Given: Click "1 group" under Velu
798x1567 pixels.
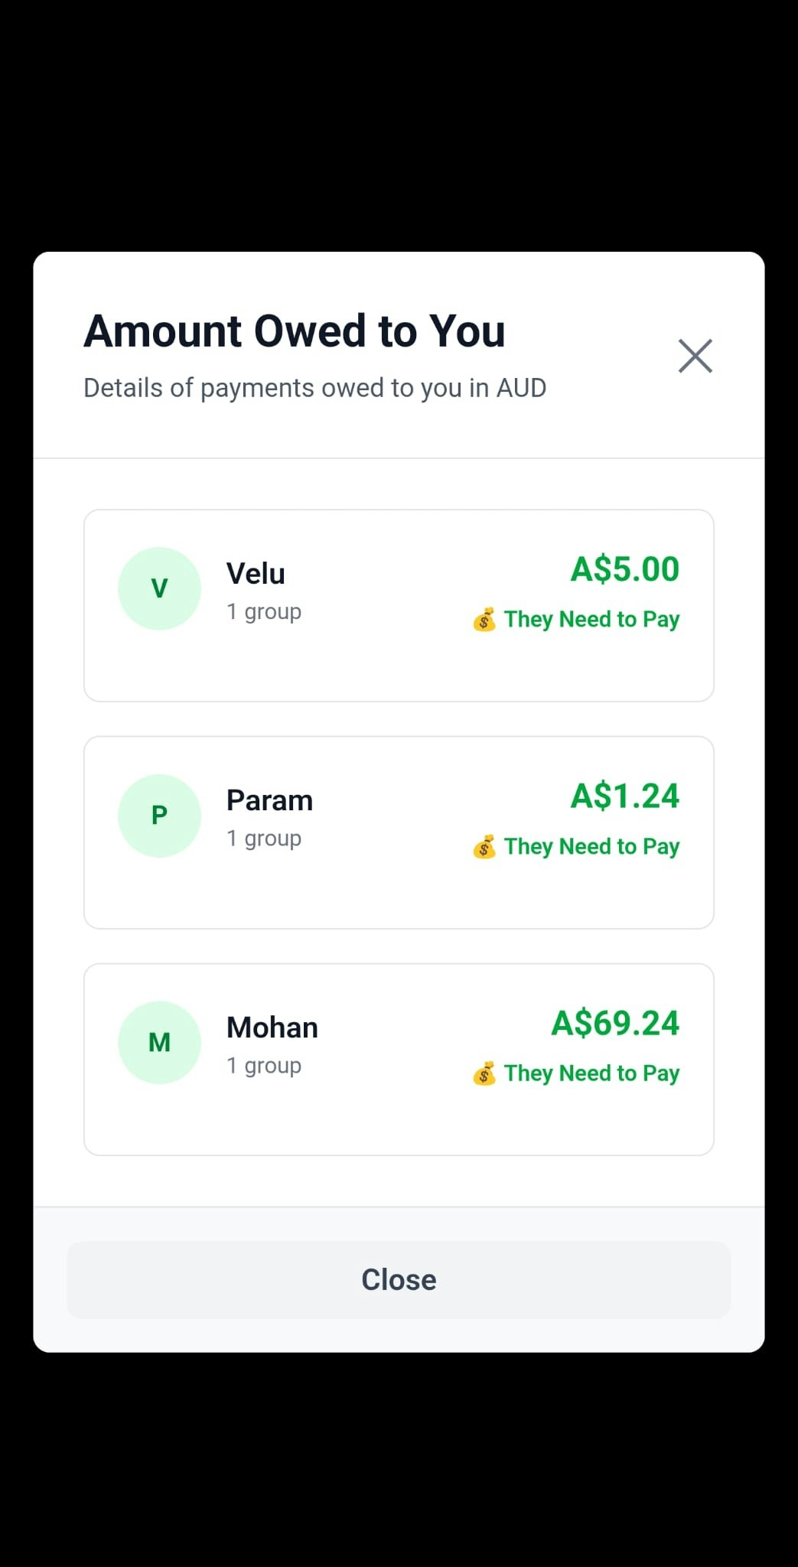Looking at the screenshot, I should (x=264, y=612).
